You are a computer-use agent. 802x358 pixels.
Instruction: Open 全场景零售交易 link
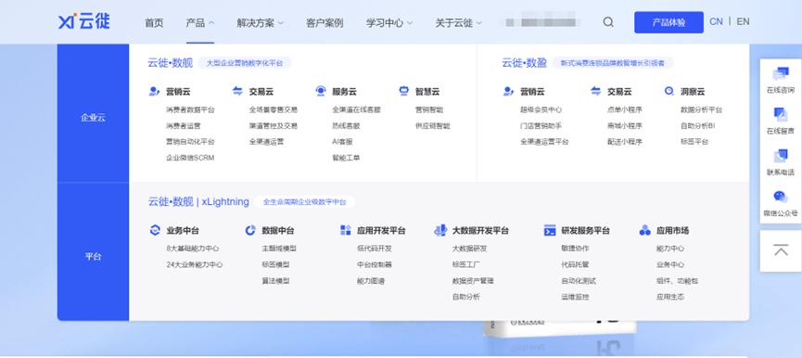[x=274, y=109]
